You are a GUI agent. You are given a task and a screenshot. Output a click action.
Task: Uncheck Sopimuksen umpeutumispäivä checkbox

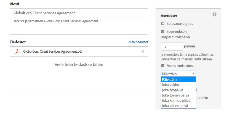(163, 31)
